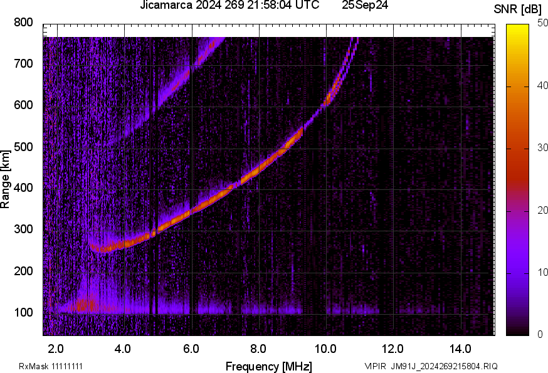This screenshot has width=548, height=373.
Task: Click the 4.0 frequency tick label
Action: 123,349
